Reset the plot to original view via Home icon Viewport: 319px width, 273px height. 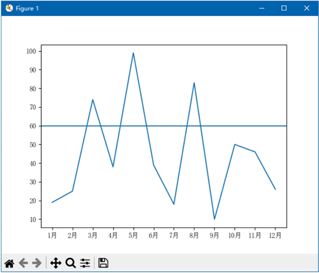10,263
